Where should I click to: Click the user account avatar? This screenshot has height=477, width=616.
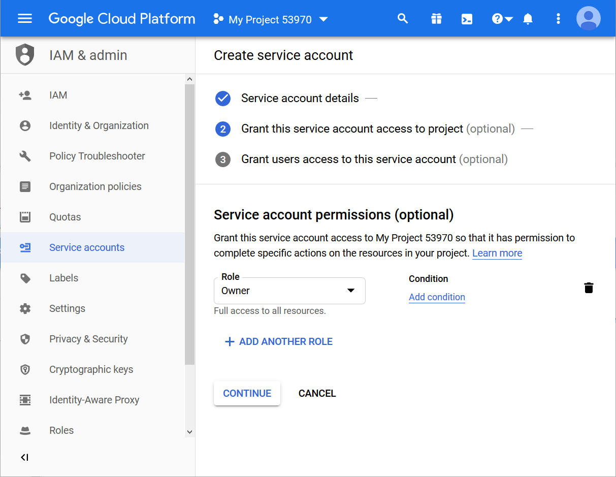coord(589,19)
